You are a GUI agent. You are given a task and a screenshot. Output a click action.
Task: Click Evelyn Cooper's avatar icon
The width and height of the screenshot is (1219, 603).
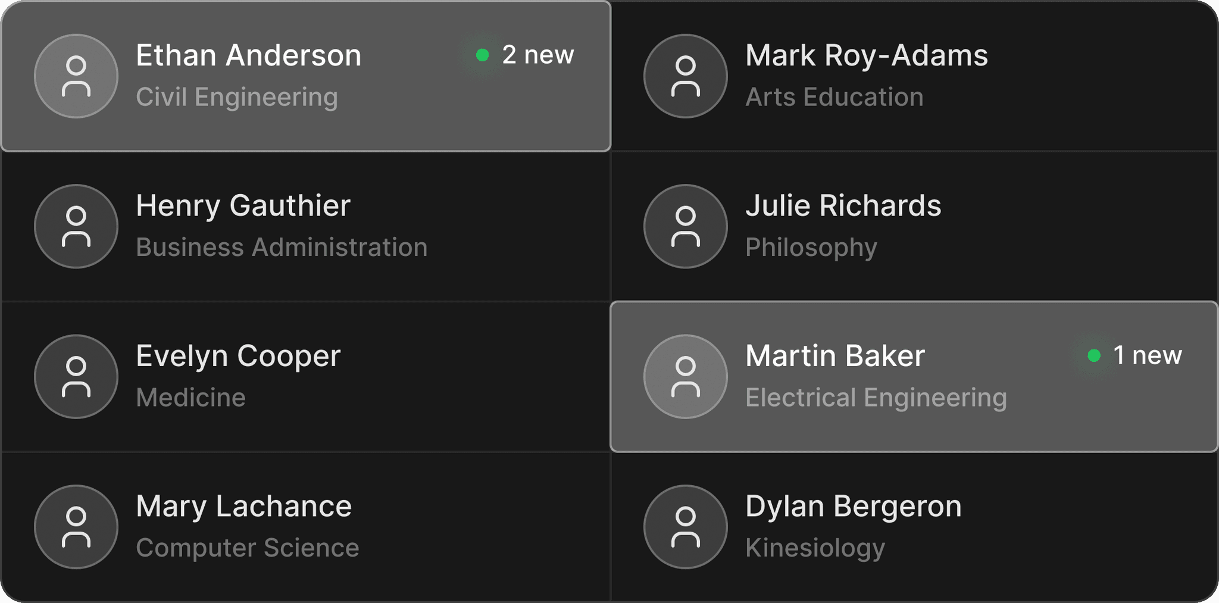[x=76, y=377]
